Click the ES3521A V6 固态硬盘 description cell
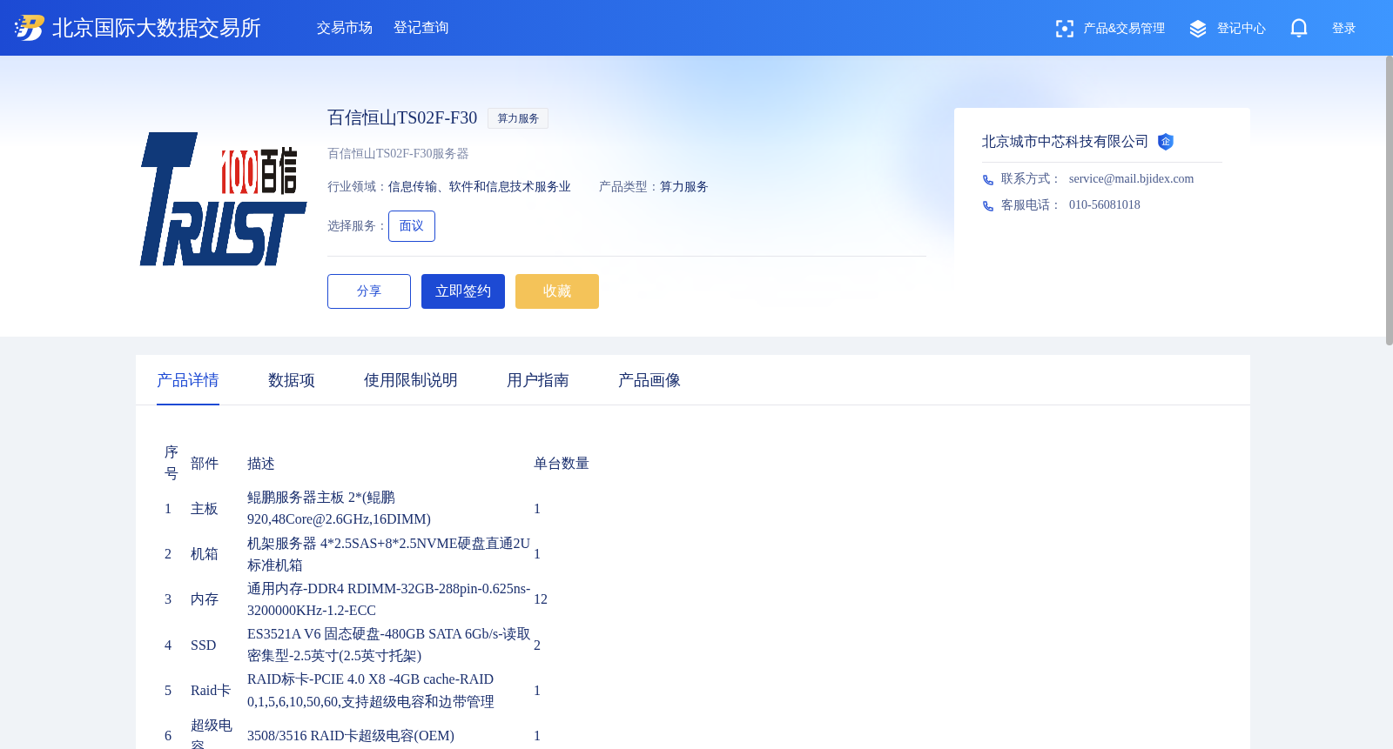 [x=388, y=645]
